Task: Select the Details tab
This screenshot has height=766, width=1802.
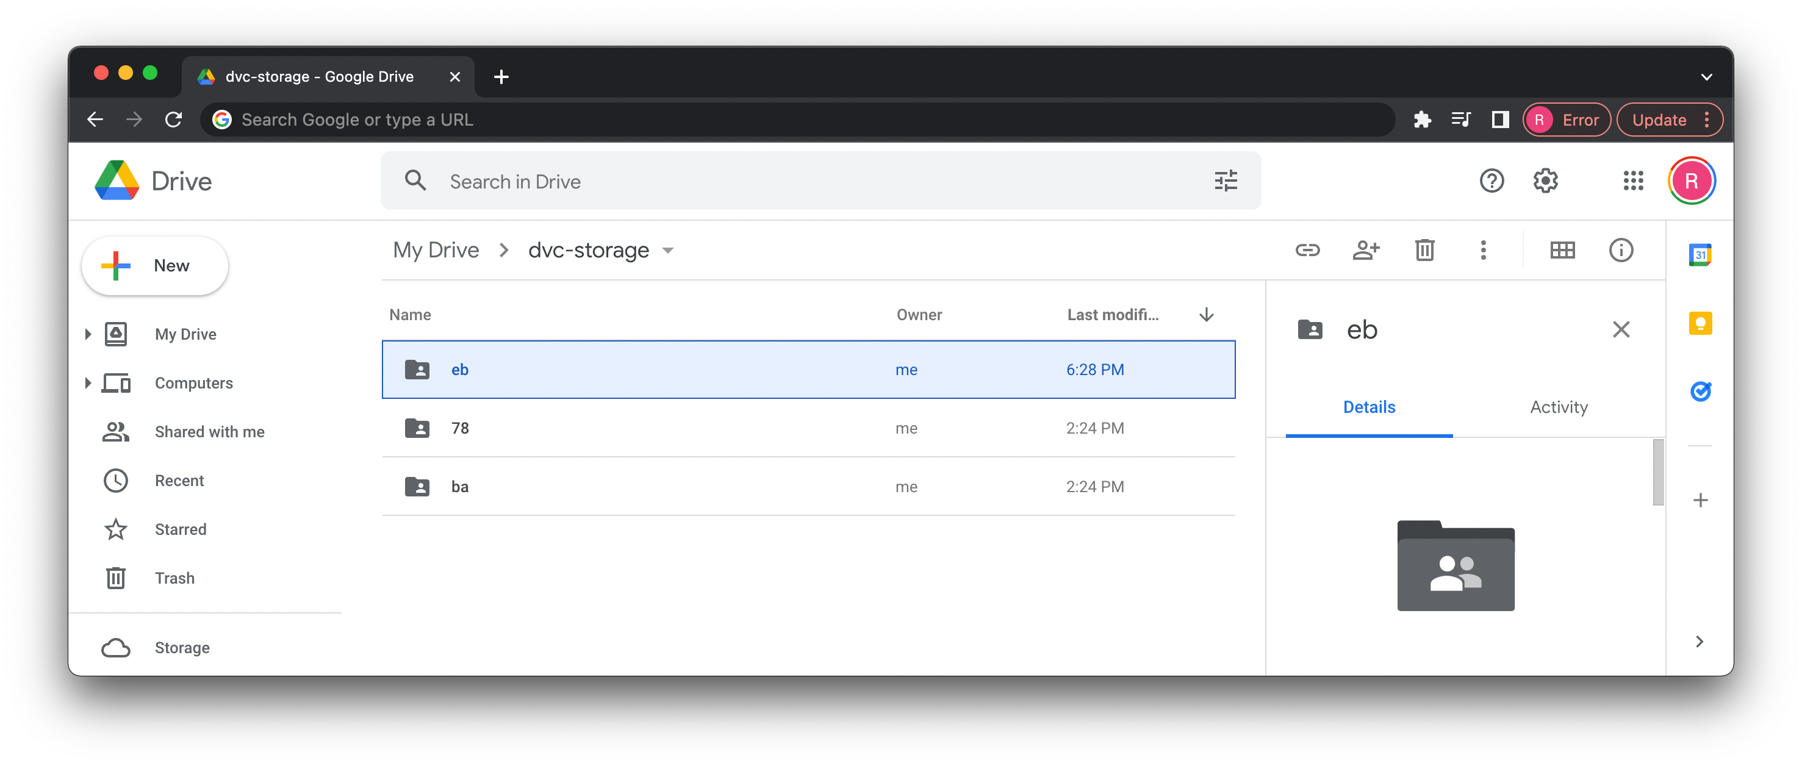Action: click(x=1368, y=407)
